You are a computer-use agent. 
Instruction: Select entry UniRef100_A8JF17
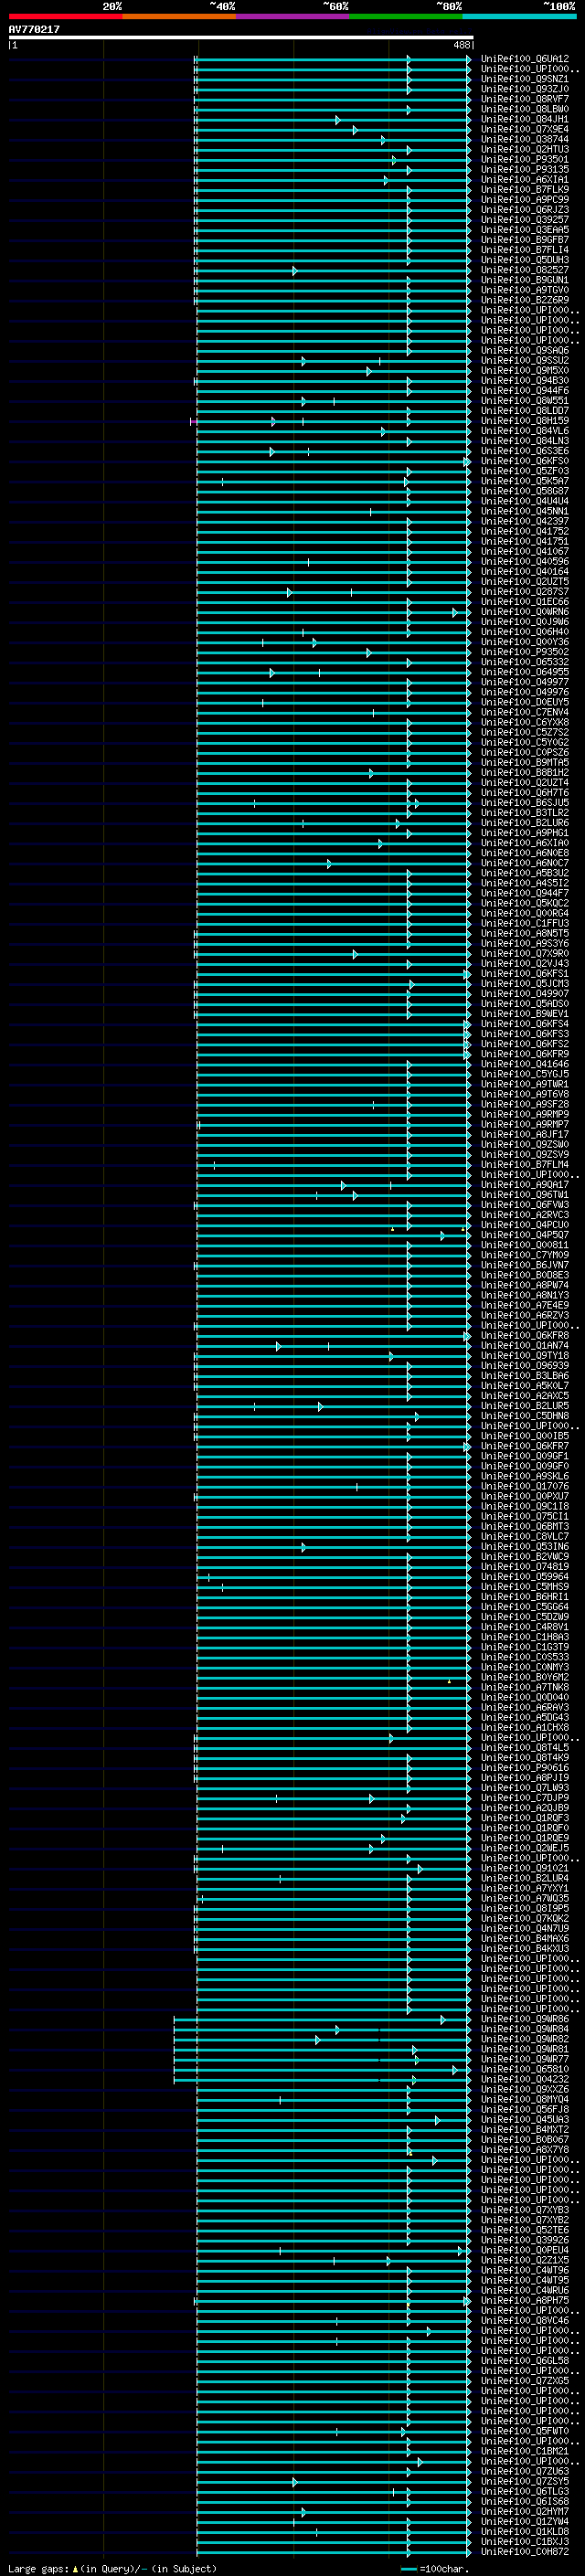coord(525,1134)
